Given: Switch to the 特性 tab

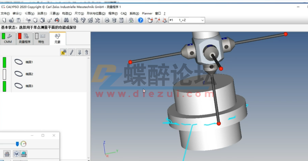Looking at the screenshot, I should pyautogui.click(x=41, y=38).
